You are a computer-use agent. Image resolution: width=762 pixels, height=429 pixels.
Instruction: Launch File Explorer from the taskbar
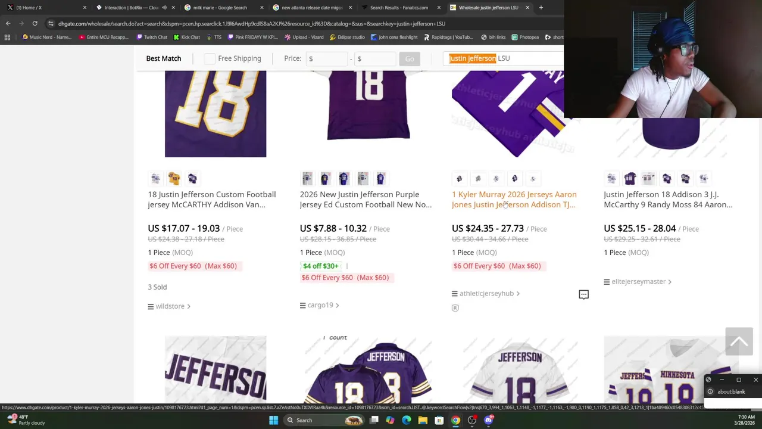point(423,420)
